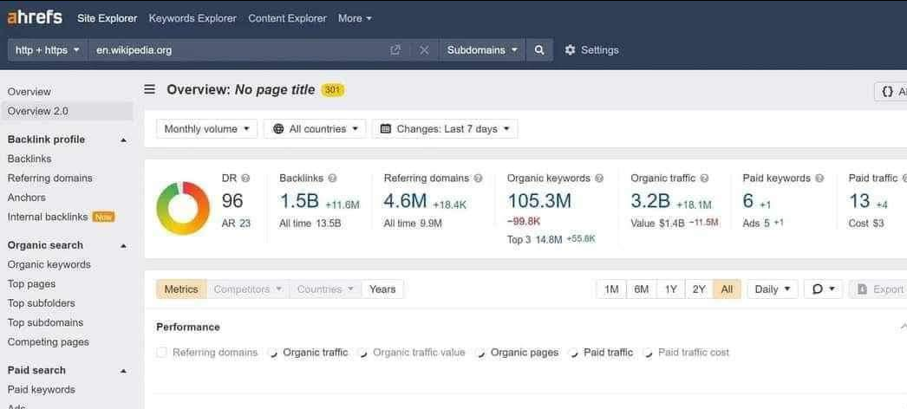Clear the URL field with X icon

point(424,50)
